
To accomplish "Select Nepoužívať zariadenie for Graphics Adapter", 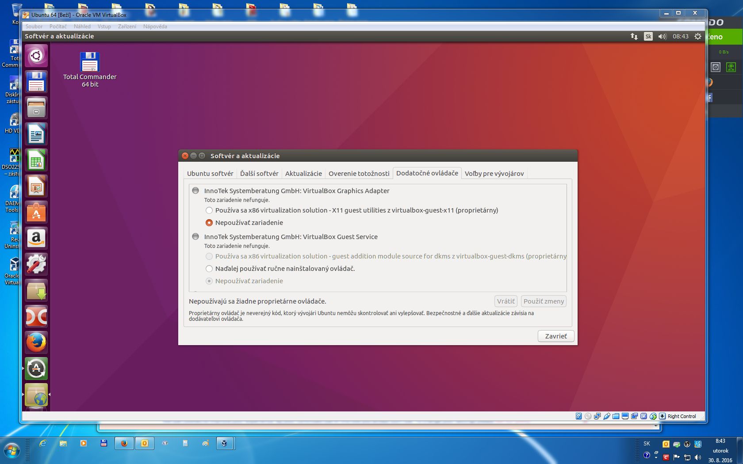I will coord(244,223).
